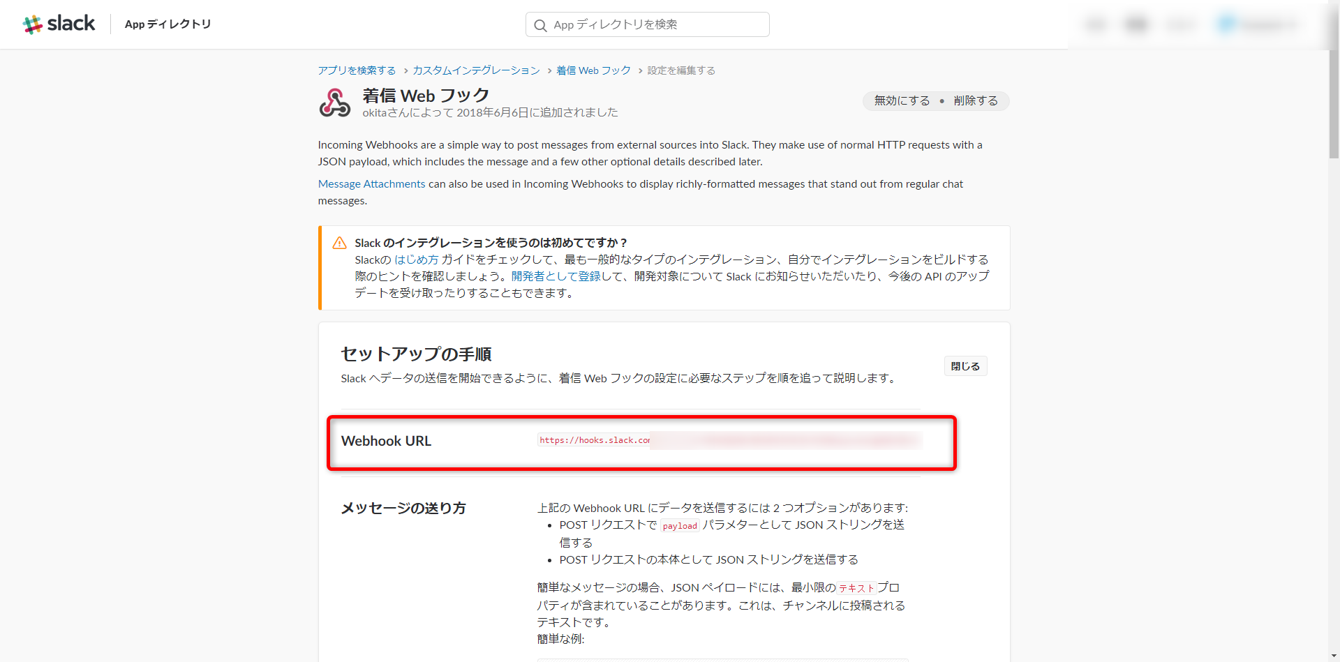Go to アプリを検索する breadcrumb
The width and height of the screenshot is (1340, 662).
[x=357, y=70]
